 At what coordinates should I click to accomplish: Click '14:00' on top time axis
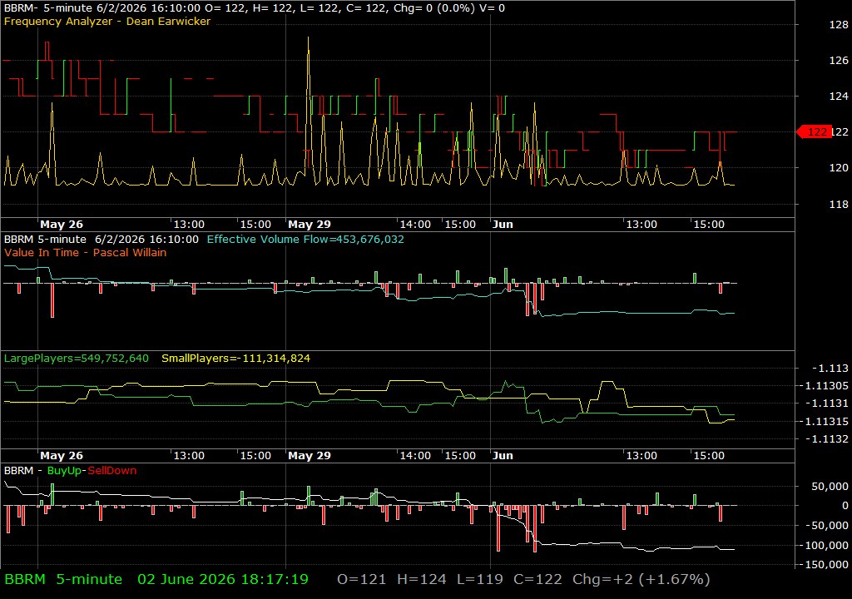coord(415,224)
